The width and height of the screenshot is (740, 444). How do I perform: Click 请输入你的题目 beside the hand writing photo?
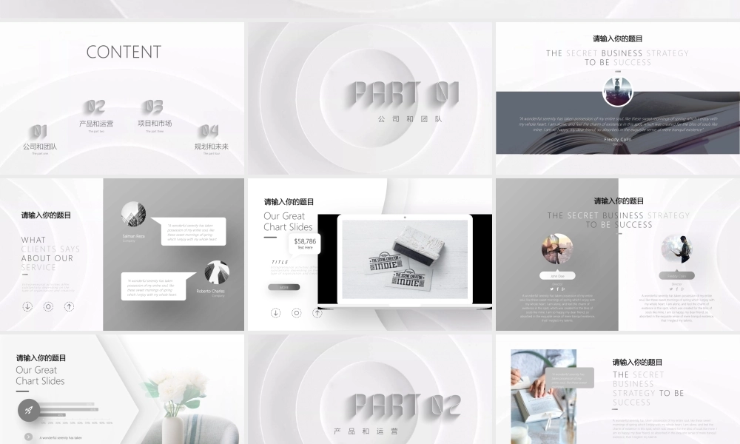click(638, 363)
